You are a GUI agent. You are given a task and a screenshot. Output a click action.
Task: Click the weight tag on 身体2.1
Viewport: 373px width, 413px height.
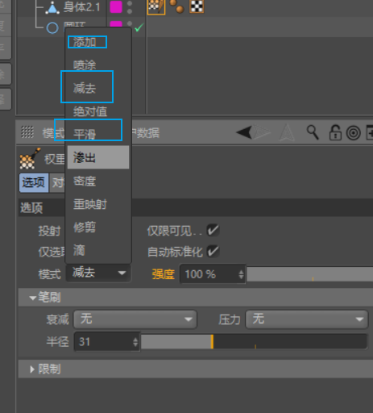point(156,6)
